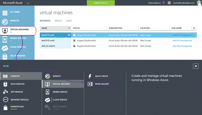This screenshot has height=115, width=202.
Task: Sort by the Name column arrow
Action: pyautogui.click(x=69, y=28)
